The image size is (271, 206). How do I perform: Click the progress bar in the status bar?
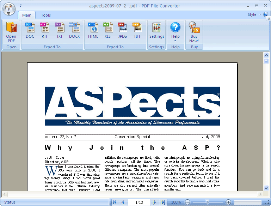coord(247,202)
